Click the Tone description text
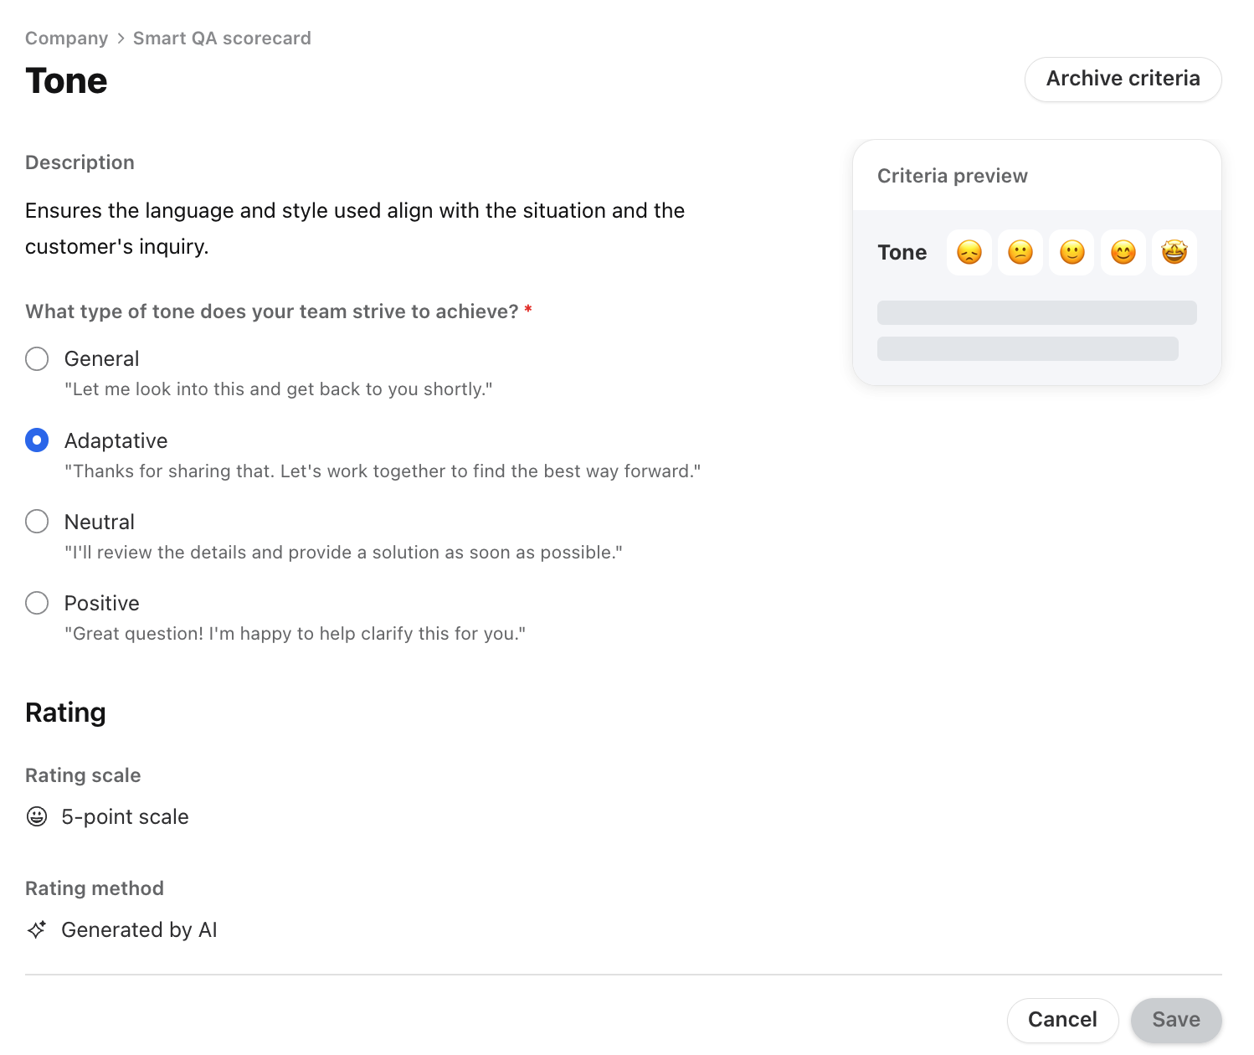 355,228
